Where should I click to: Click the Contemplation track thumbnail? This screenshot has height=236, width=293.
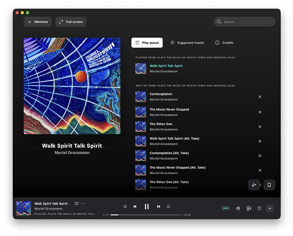click(140, 97)
